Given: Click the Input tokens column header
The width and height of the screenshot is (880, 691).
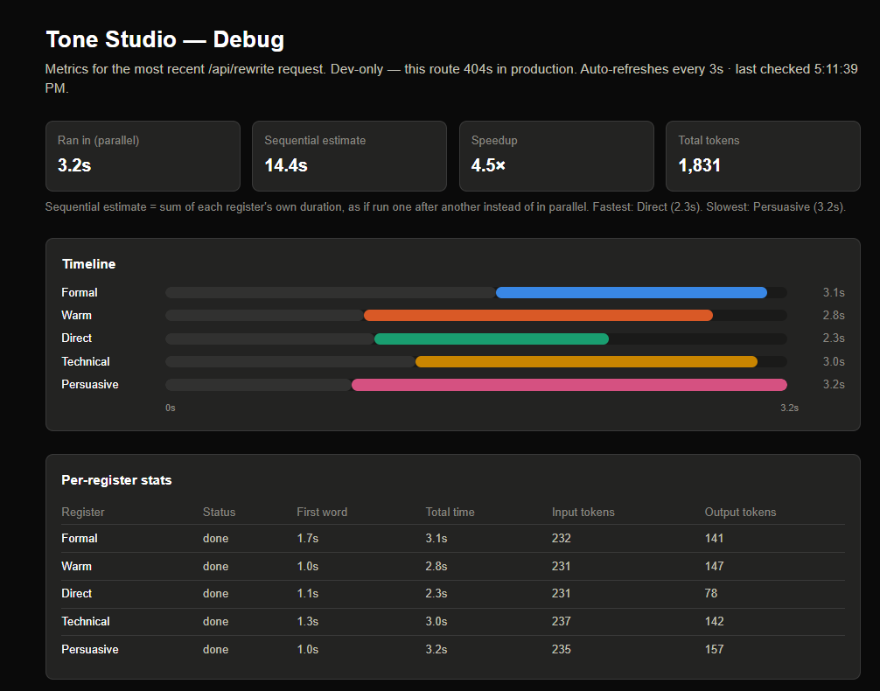Looking at the screenshot, I should 583,512.
